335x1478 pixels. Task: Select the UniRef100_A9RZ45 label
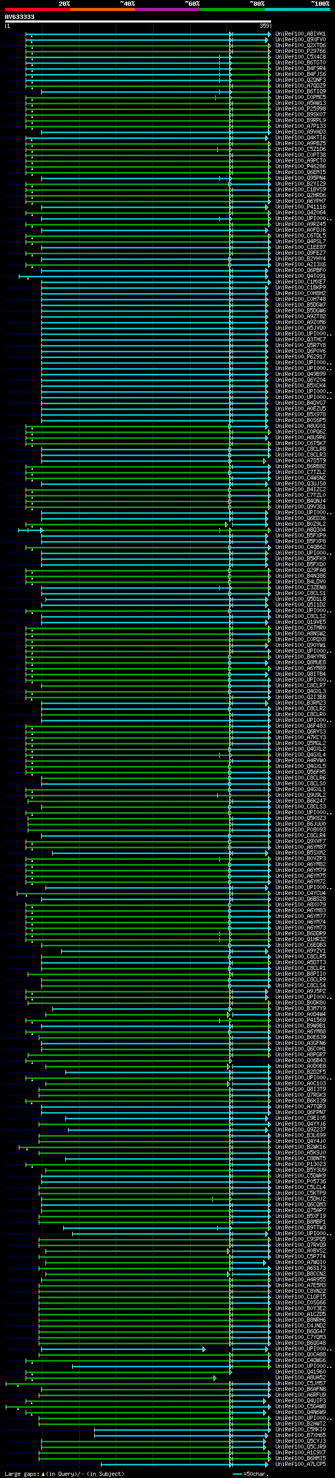pos(300,224)
